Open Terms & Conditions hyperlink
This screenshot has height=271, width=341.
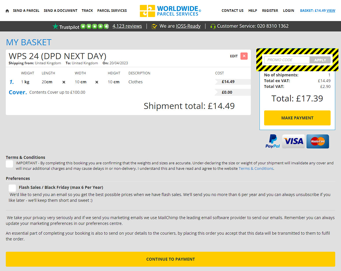point(256,169)
